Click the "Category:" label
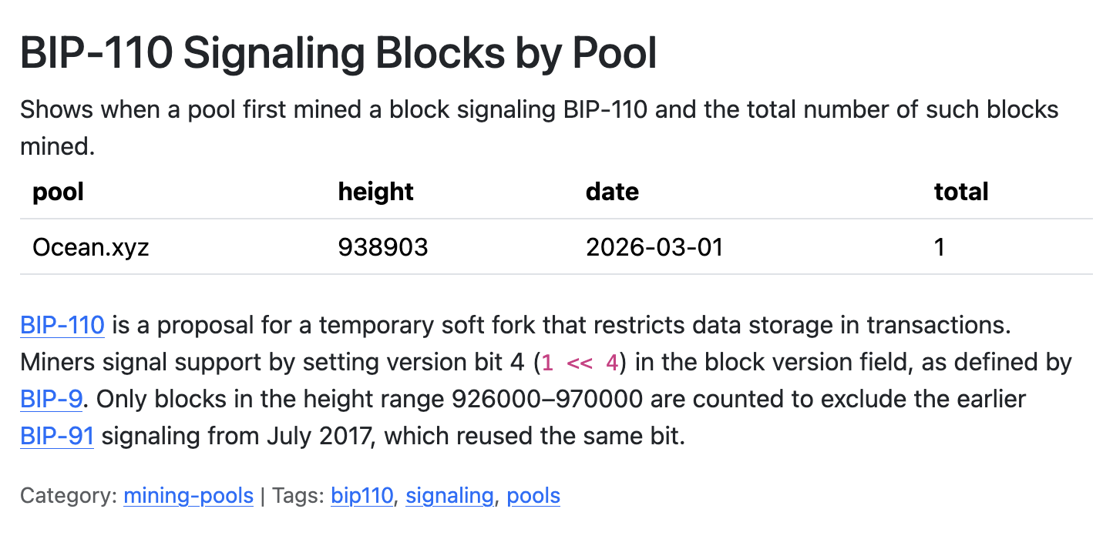Screen dimensions: 1113x539 [x=68, y=495]
